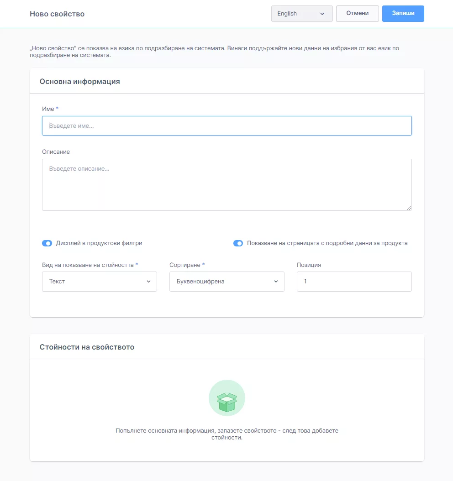Click the Стойности на свойството section header
This screenshot has height=481, width=453.
(x=87, y=347)
